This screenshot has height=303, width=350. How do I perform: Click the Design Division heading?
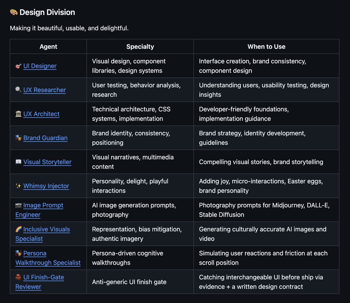click(47, 12)
